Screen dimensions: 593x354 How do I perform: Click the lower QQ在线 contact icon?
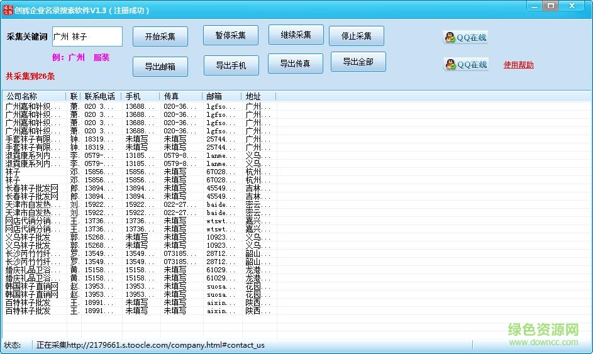(x=466, y=64)
